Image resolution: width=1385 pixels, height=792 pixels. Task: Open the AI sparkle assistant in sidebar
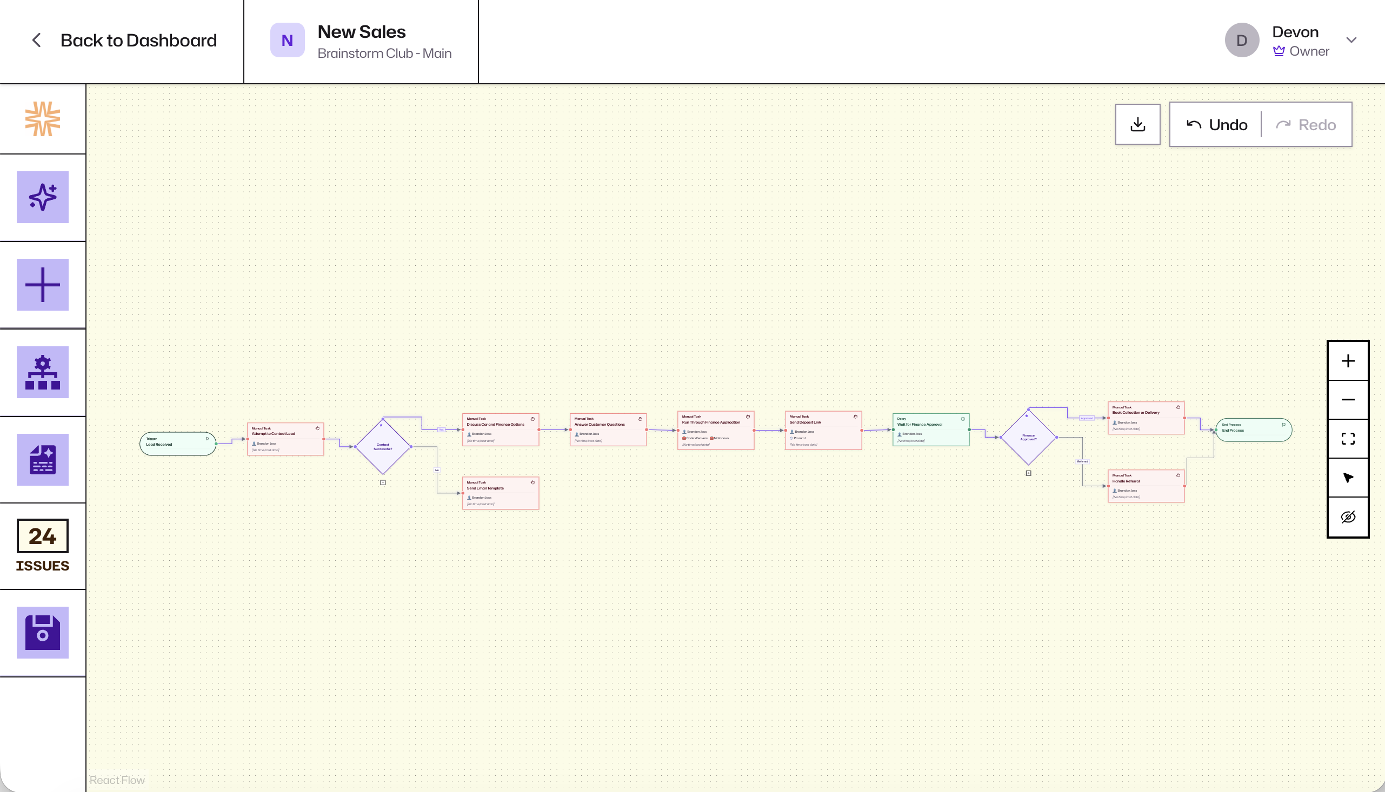43,197
